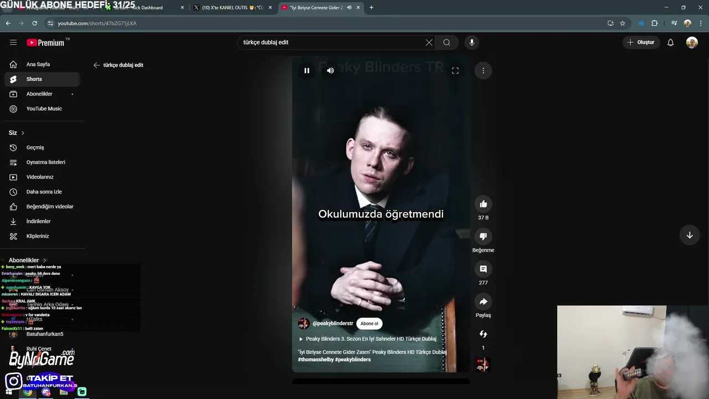Pause the playing Short
The image size is (709, 399).
click(306, 70)
